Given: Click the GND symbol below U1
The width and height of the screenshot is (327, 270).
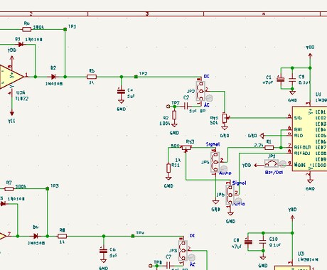Looking at the screenshot, I should (x=310, y=181).
